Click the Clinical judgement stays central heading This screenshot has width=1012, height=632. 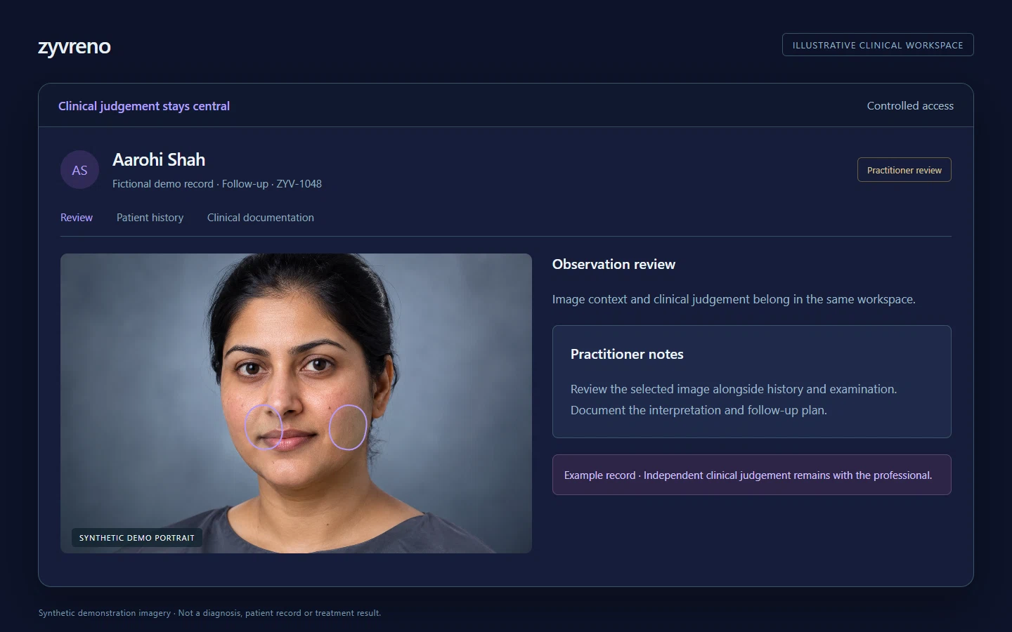pos(144,106)
